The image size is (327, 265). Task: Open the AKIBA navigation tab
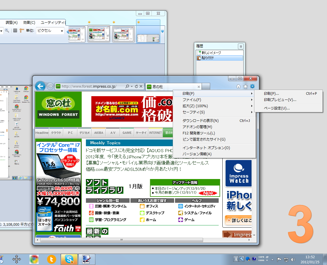99,133
